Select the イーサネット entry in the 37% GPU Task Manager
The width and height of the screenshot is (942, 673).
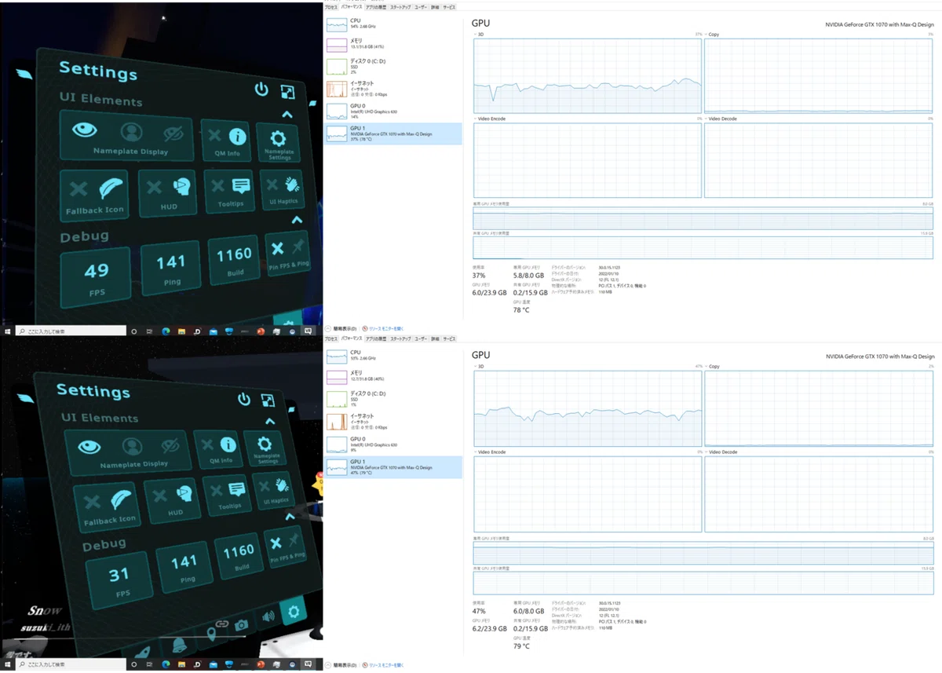click(x=393, y=89)
